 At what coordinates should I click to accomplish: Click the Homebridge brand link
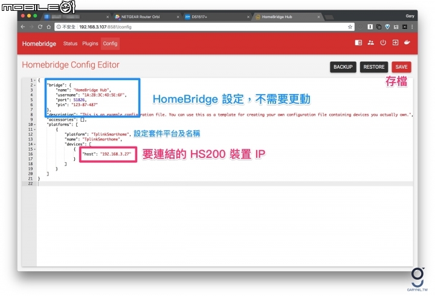[39, 44]
